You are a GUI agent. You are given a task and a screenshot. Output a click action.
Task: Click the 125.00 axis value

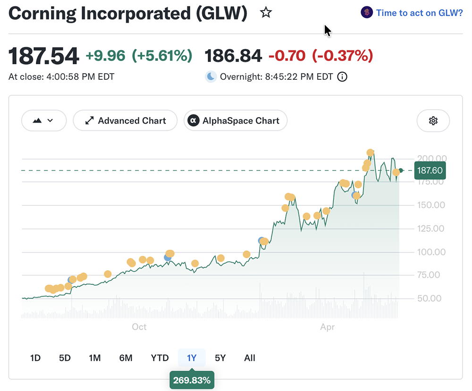[430, 229]
